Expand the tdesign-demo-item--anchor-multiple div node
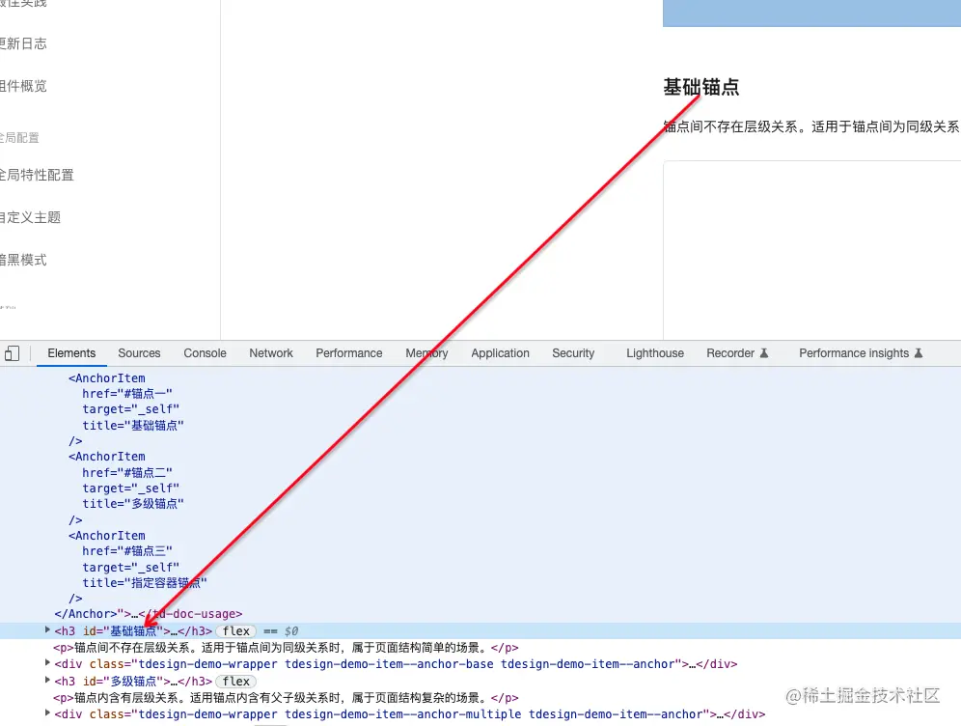This screenshot has height=726, width=961. click(47, 713)
